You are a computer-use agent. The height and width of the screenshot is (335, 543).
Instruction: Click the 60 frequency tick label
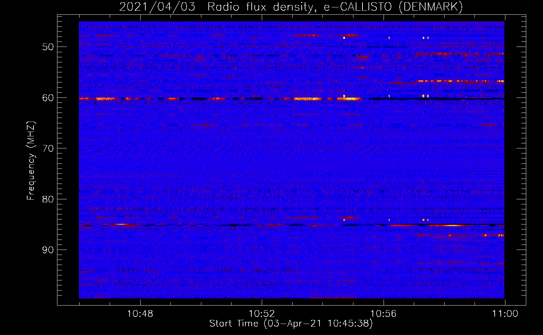coord(48,98)
